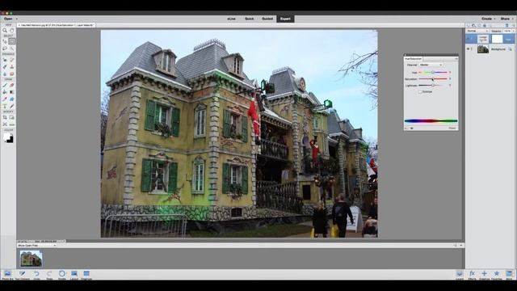Open the Photo Bin panel

point(7,275)
